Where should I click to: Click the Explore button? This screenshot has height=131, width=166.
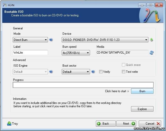(142, 109)
